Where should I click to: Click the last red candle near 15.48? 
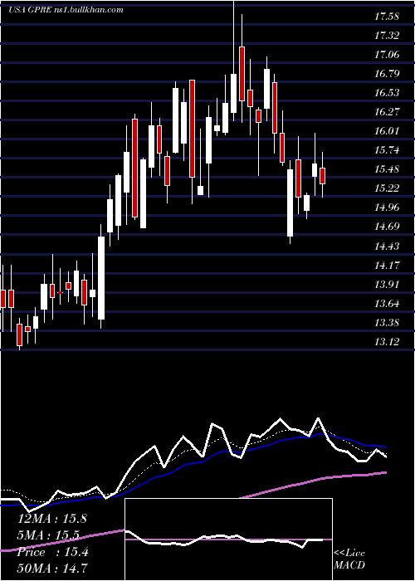[x=322, y=176]
